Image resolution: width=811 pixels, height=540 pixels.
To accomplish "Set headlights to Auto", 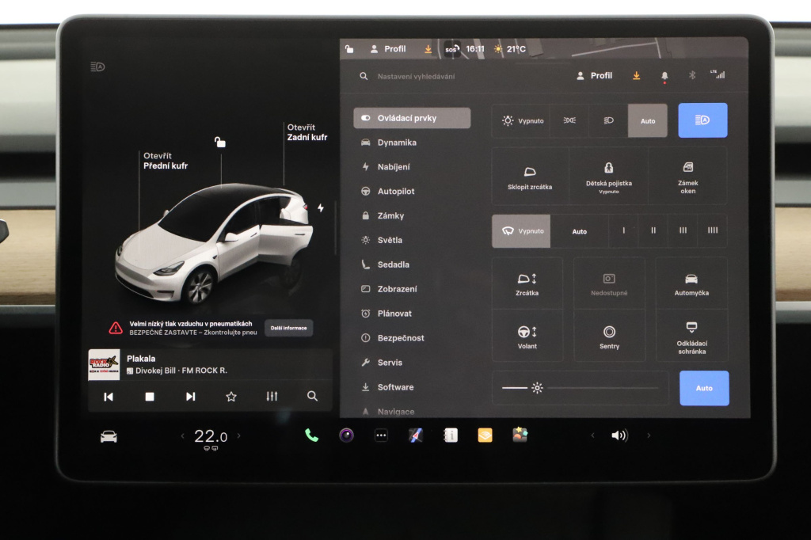I will (x=648, y=120).
